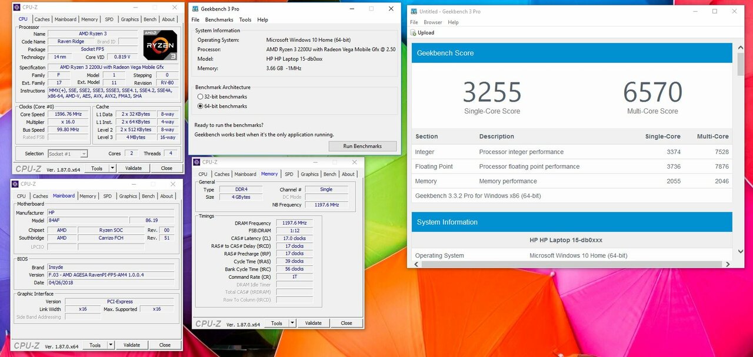Open Help menu in Geekbench 3 Pro
Viewport: 753px width, 357px height.
[262, 20]
